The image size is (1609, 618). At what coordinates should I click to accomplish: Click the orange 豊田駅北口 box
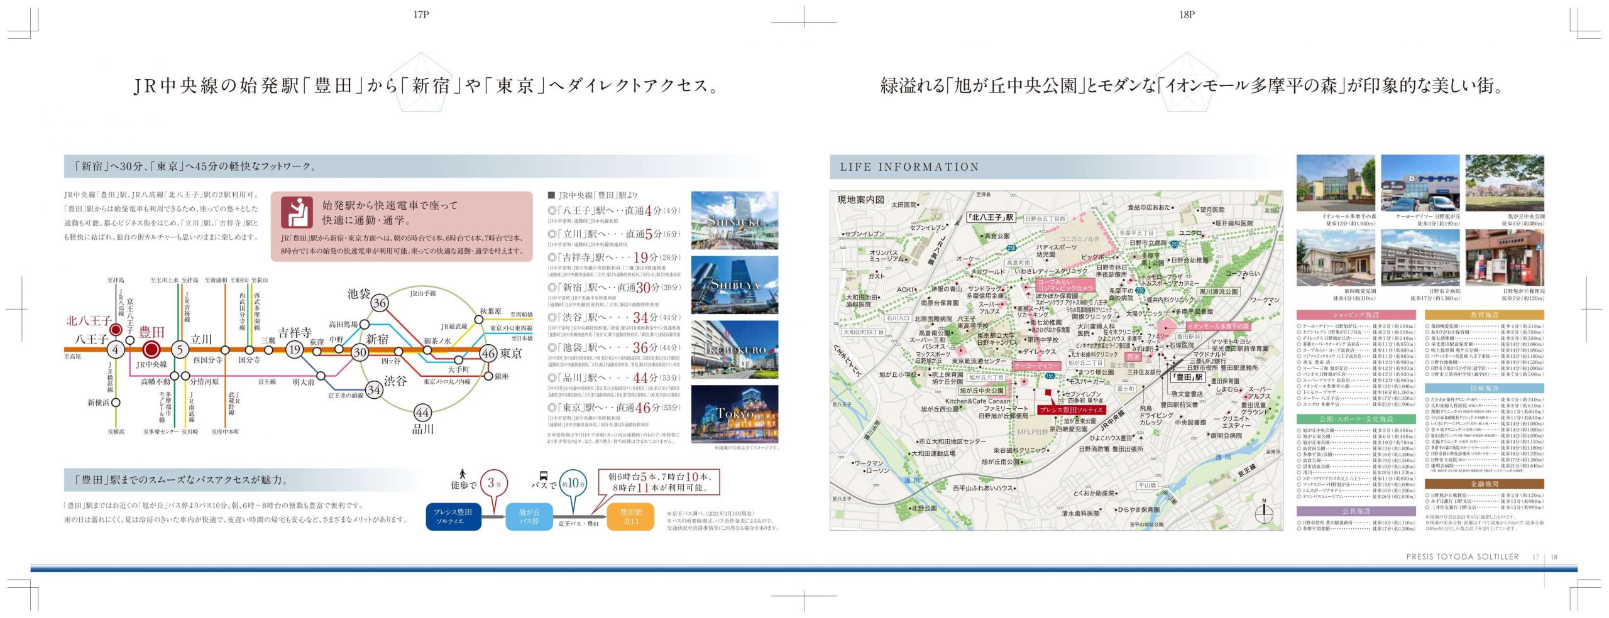(630, 516)
